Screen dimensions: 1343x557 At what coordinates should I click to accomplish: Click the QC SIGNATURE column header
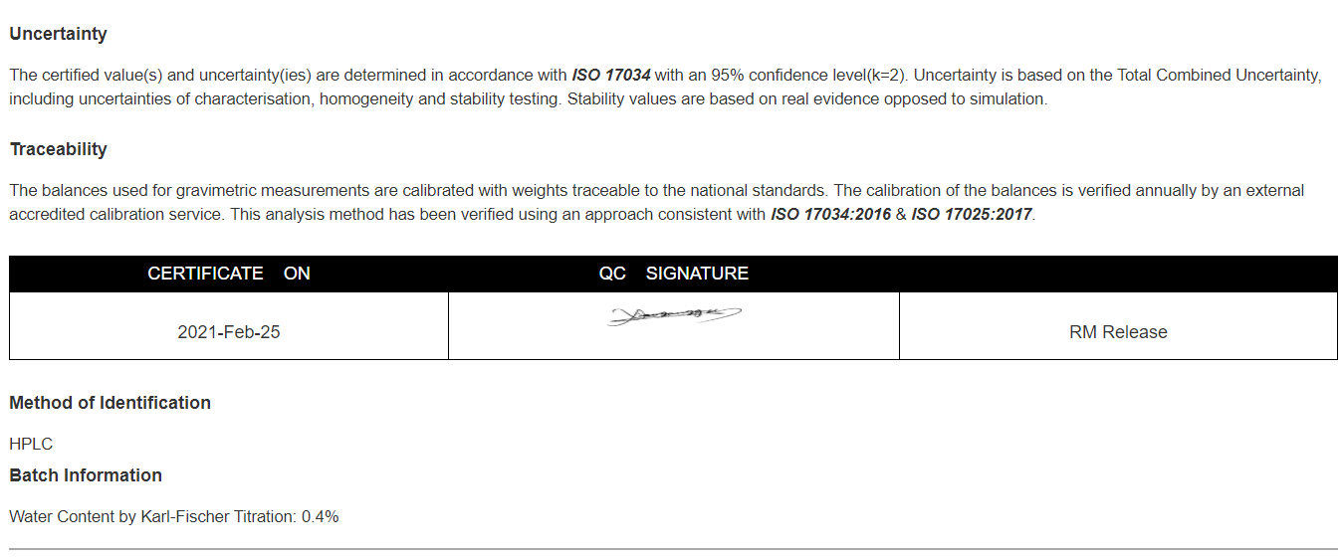coord(674,274)
